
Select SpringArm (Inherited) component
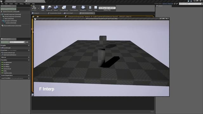point(10,21)
